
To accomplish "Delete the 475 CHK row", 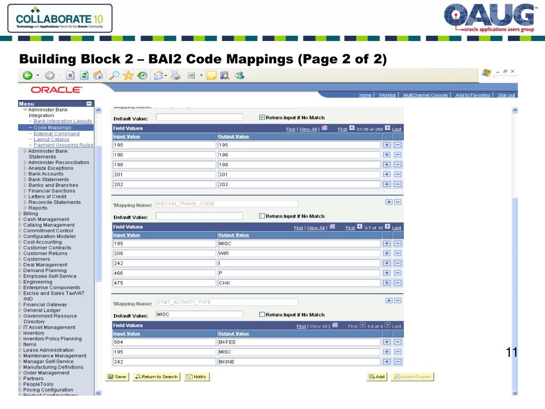I will [x=398, y=283].
